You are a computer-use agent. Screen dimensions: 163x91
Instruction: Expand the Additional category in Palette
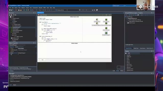126,57
